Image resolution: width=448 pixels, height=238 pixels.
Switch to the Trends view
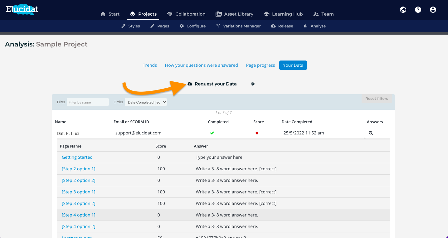pos(150,65)
